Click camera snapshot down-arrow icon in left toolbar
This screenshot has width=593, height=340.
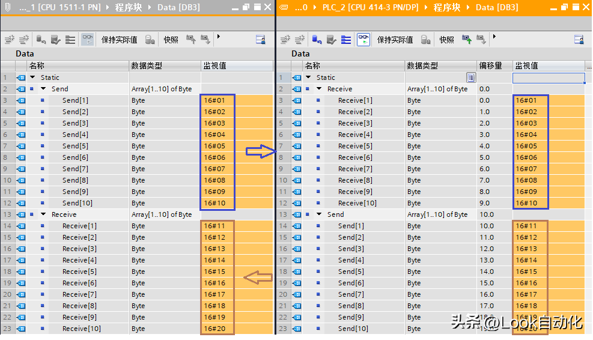click(205, 40)
